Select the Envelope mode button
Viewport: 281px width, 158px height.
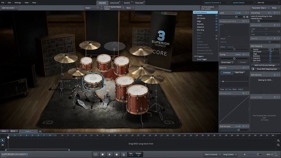point(227,72)
